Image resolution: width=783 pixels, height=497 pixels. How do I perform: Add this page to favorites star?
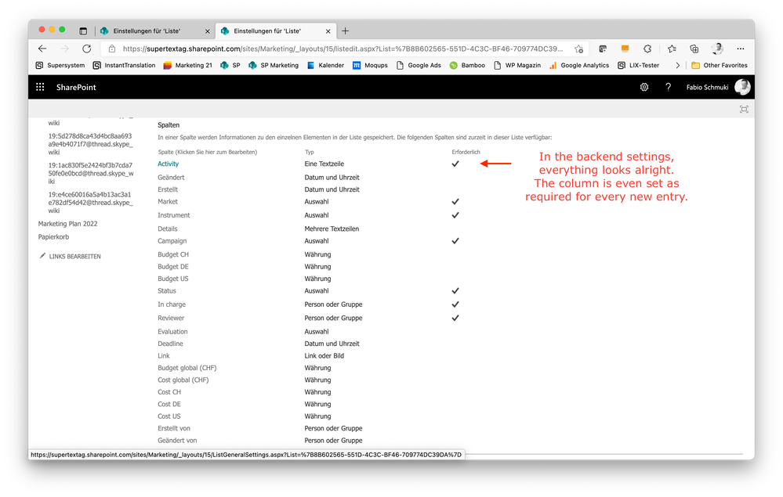(x=578, y=49)
